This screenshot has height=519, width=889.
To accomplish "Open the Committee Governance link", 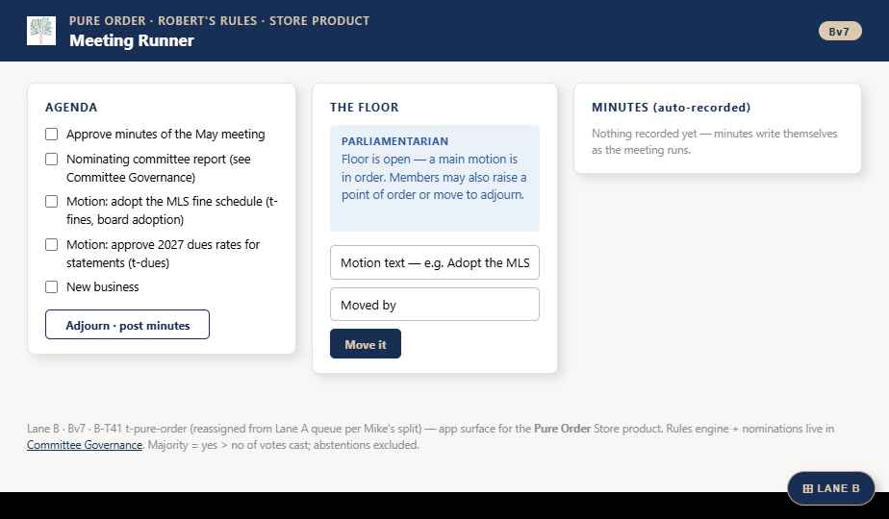I will click(85, 445).
